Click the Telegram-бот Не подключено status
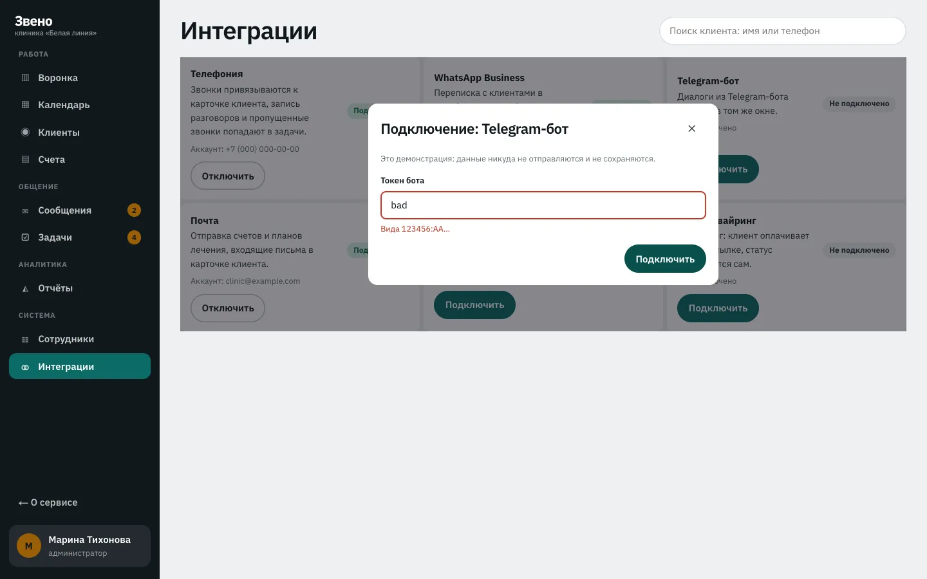This screenshot has width=927, height=579. 859,104
